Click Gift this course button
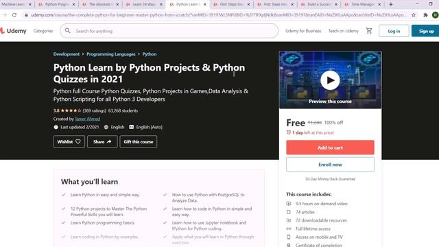 coord(139,142)
